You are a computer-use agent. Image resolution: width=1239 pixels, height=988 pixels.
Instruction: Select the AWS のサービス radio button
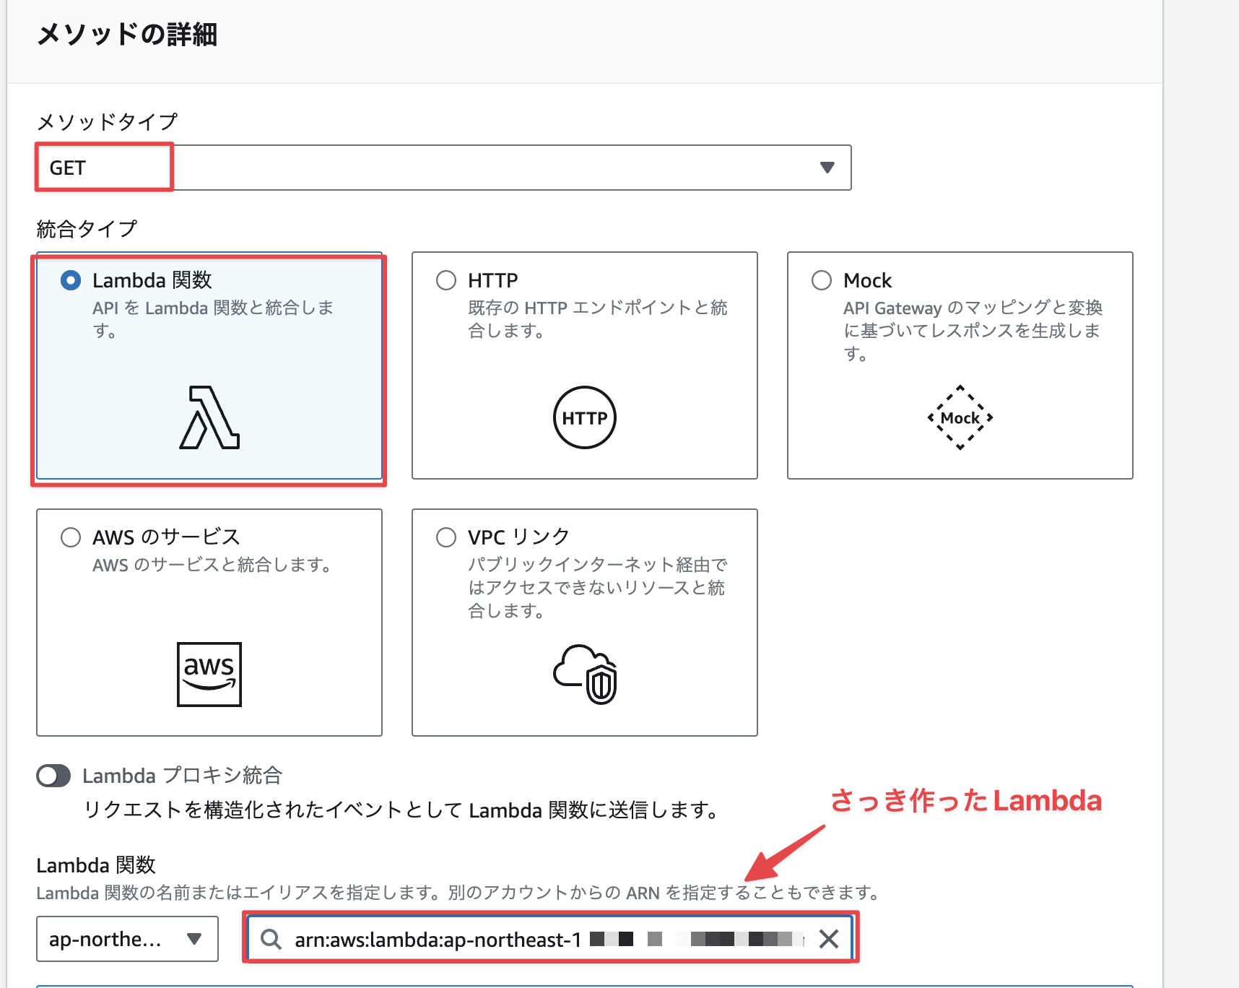[x=71, y=537]
